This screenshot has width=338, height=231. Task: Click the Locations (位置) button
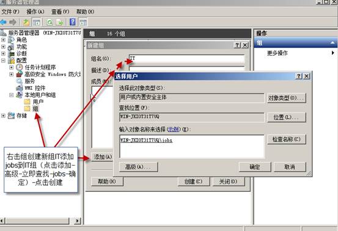point(287,117)
